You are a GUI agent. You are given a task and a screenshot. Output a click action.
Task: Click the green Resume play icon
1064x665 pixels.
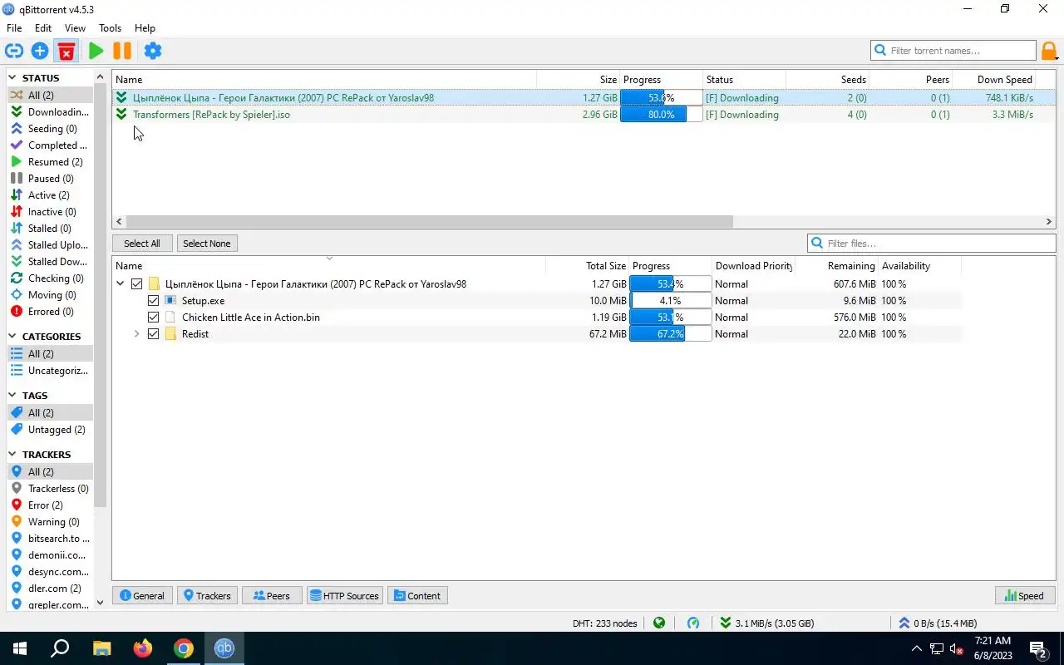tap(96, 51)
